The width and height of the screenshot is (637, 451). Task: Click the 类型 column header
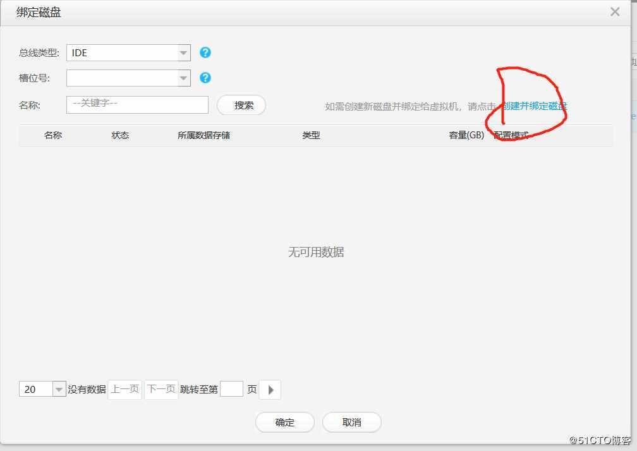pos(311,135)
